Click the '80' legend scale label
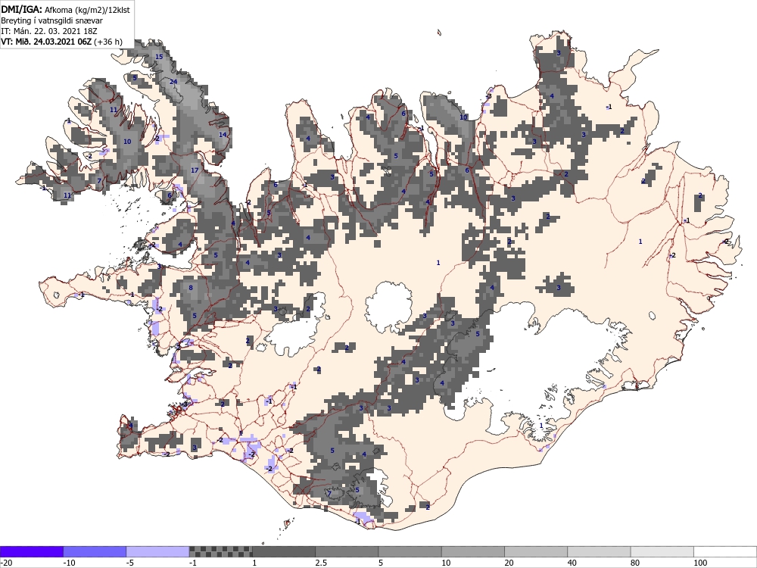757x568 pixels. pyautogui.click(x=635, y=563)
